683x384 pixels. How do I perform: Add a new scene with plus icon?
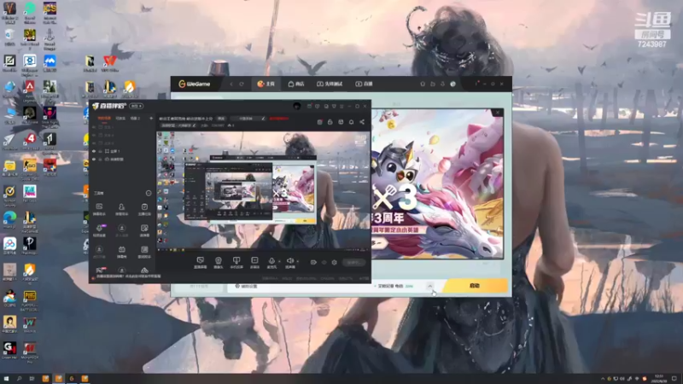click(151, 118)
